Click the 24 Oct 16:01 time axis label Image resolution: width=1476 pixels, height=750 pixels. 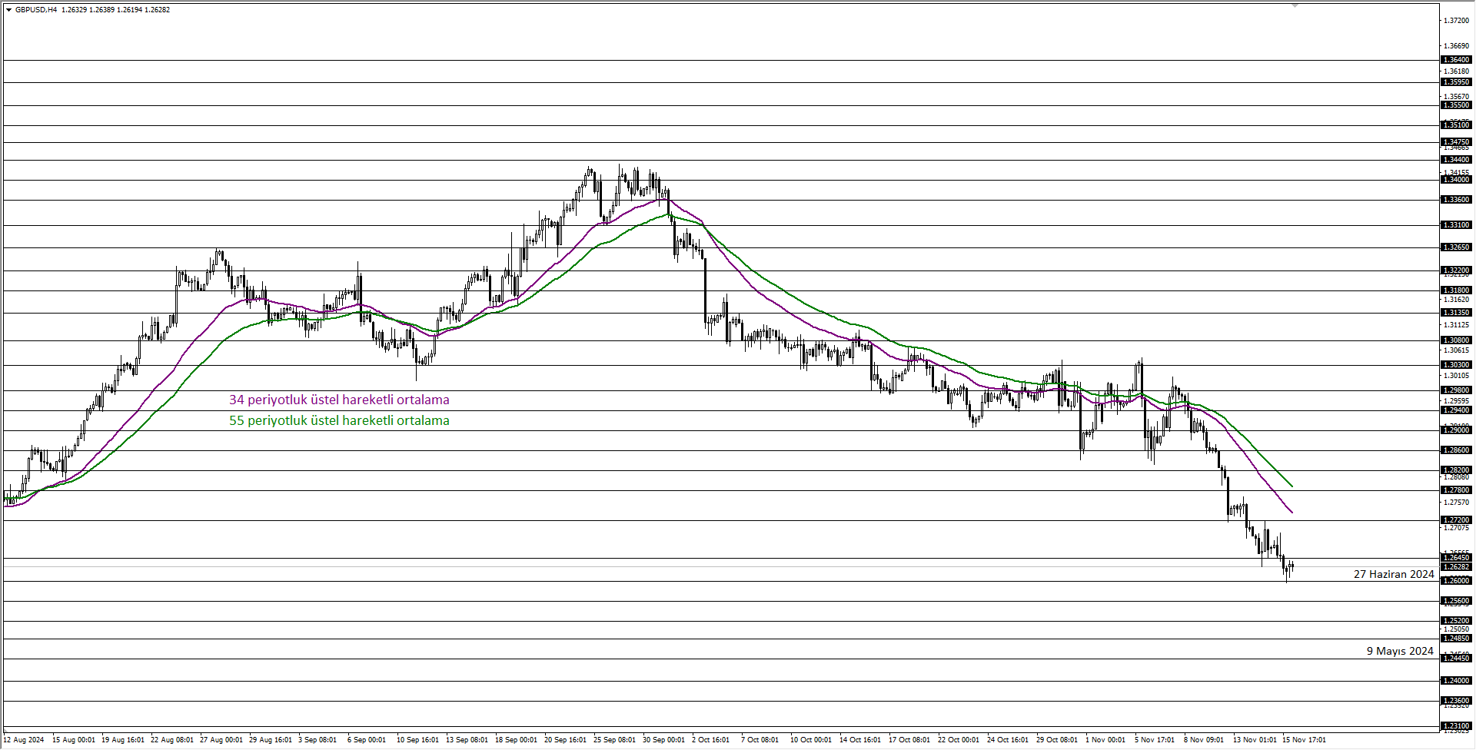[x=1008, y=740]
